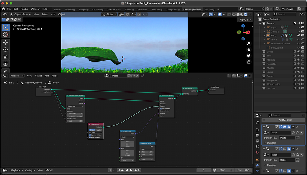Click the End frame 900 field

(243, 170)
